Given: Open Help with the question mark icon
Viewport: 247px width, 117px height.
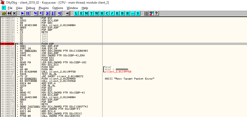Looking at the screenshot, I should tap(156, 13).
